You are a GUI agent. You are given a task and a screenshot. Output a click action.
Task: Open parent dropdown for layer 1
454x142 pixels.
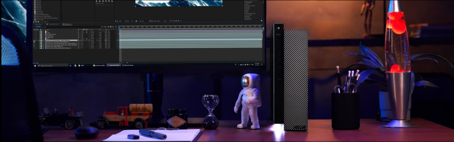(x=112, y=31)
